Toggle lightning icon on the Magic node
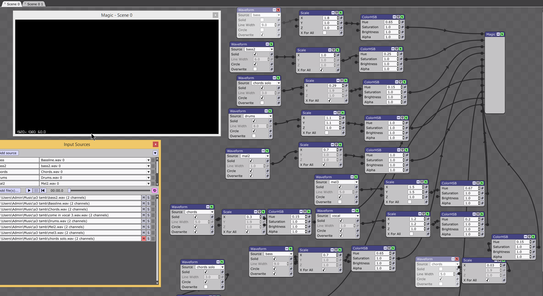This screenshot has height=296, width=543. [502, 34]
